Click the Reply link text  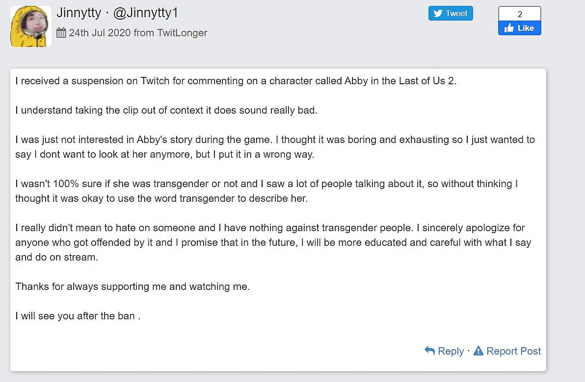(x=451, y=351)
